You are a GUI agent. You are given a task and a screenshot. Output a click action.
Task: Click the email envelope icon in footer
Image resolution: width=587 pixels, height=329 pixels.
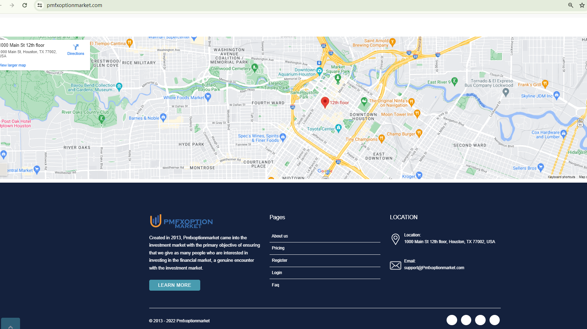pos(395,265)
